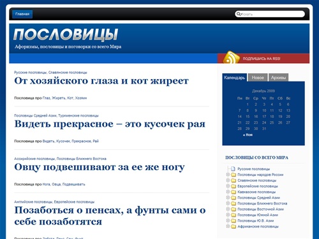The height and width of the screenshot is (239, 319).
Task: Expand the Славянские пословицы tree node
Action: click(x=228, y=180)
